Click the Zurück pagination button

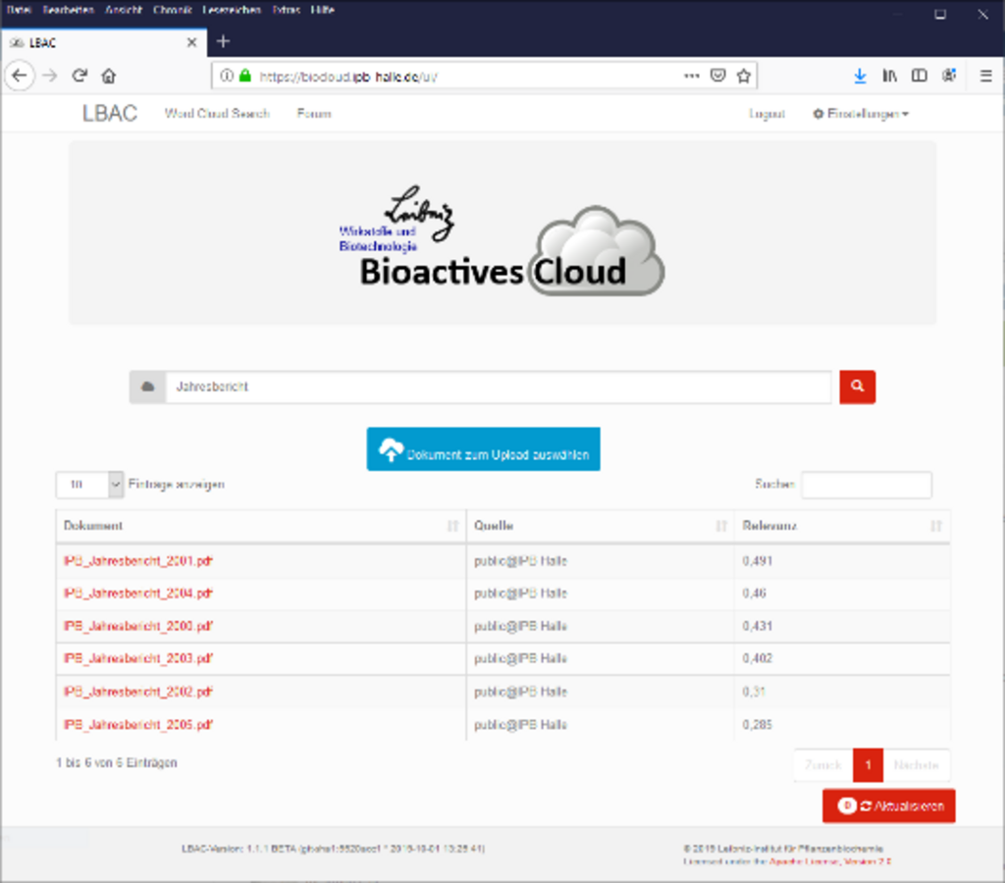[823, 765]
